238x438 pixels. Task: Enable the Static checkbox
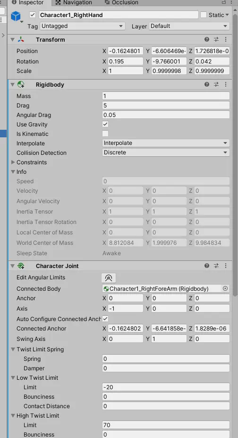click(204, 15)
